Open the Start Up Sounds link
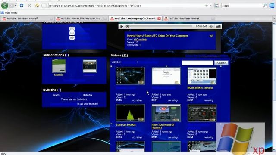This screenshot has width=276, height=155. tap(125, 124)
